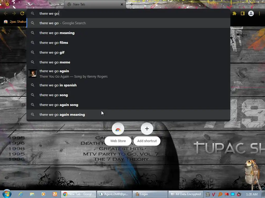Select the New Tab browser tab
Screen dimensions: 265x198
[95, 4]
